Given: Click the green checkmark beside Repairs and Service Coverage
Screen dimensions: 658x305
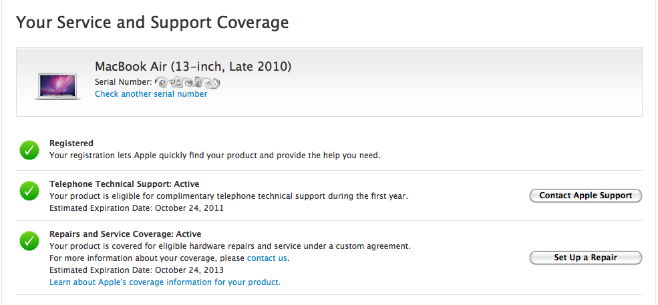Looking at the screenshot, I should 29,241.
